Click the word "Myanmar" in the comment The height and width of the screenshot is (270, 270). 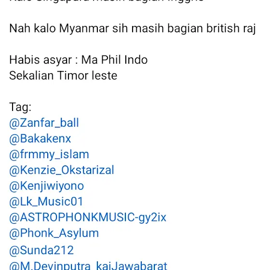(x=84, y=28)
